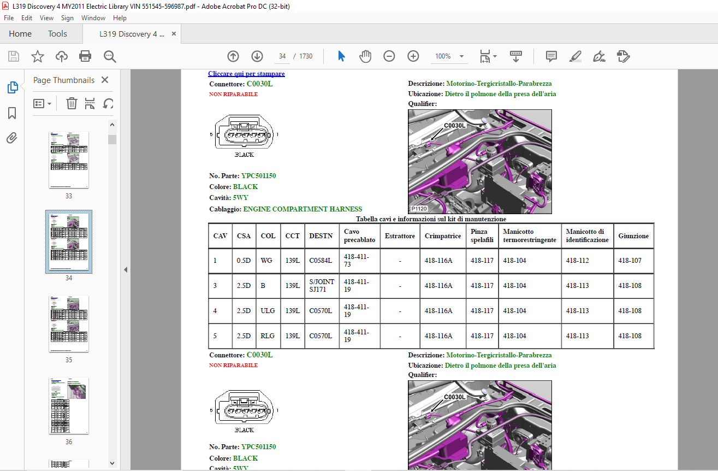
Task: Open Page Thumbnails panel icon in sidebar
Action: point(12,87)
